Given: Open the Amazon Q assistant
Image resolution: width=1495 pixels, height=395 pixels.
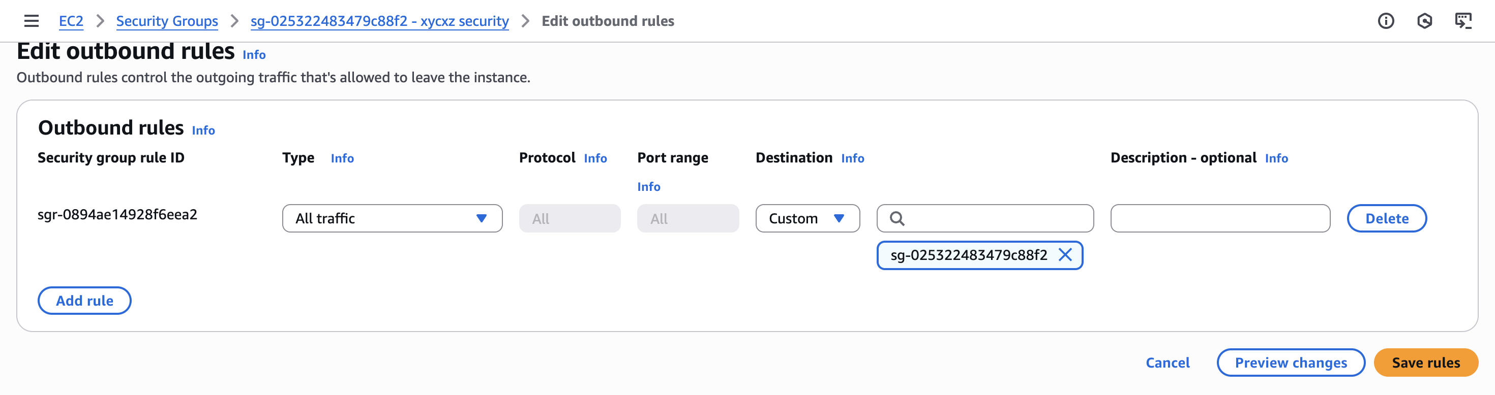Looking at the screenshot, I should (1425, 21).
